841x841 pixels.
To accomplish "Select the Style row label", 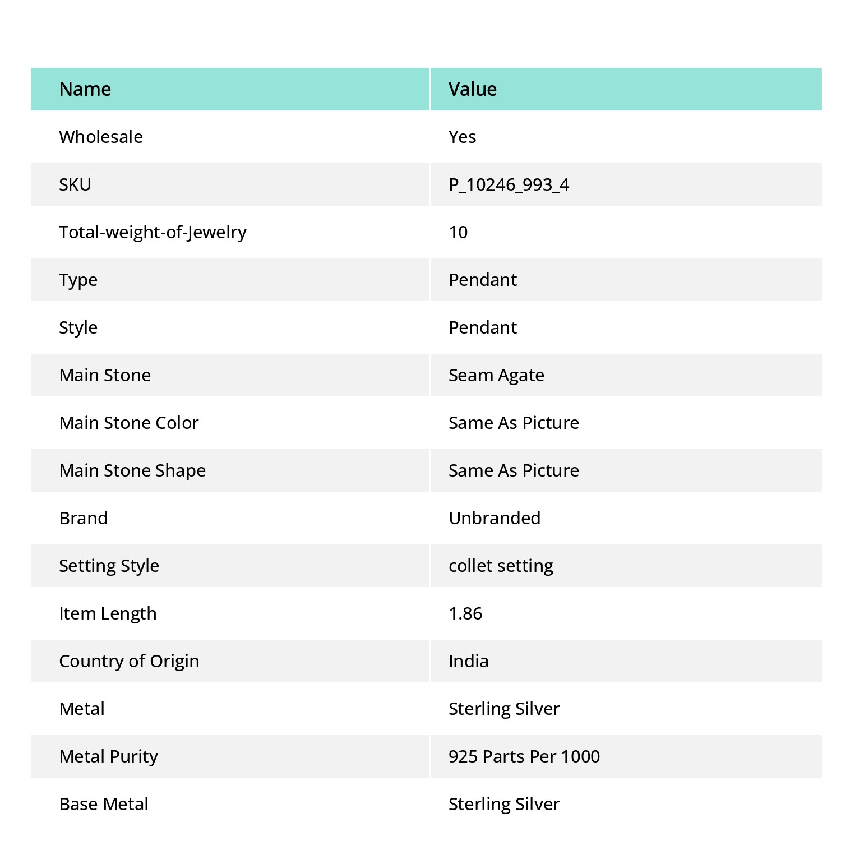I will (78, 327).
